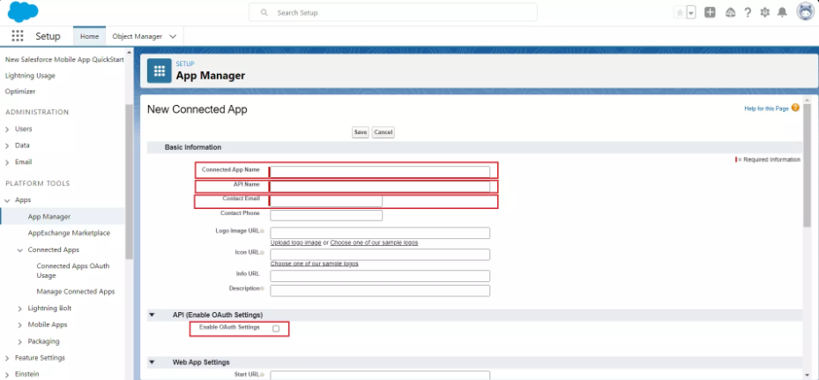The image size is (819, 380).
Task: Collapse the Connected Apps subsection
Action: click(x=20, y=250)
